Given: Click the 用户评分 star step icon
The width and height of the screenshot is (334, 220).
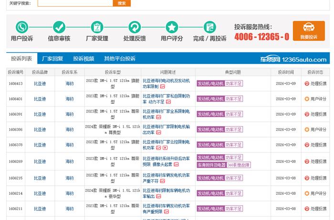Looking at the screenshot, I should (x=172, y=27).
